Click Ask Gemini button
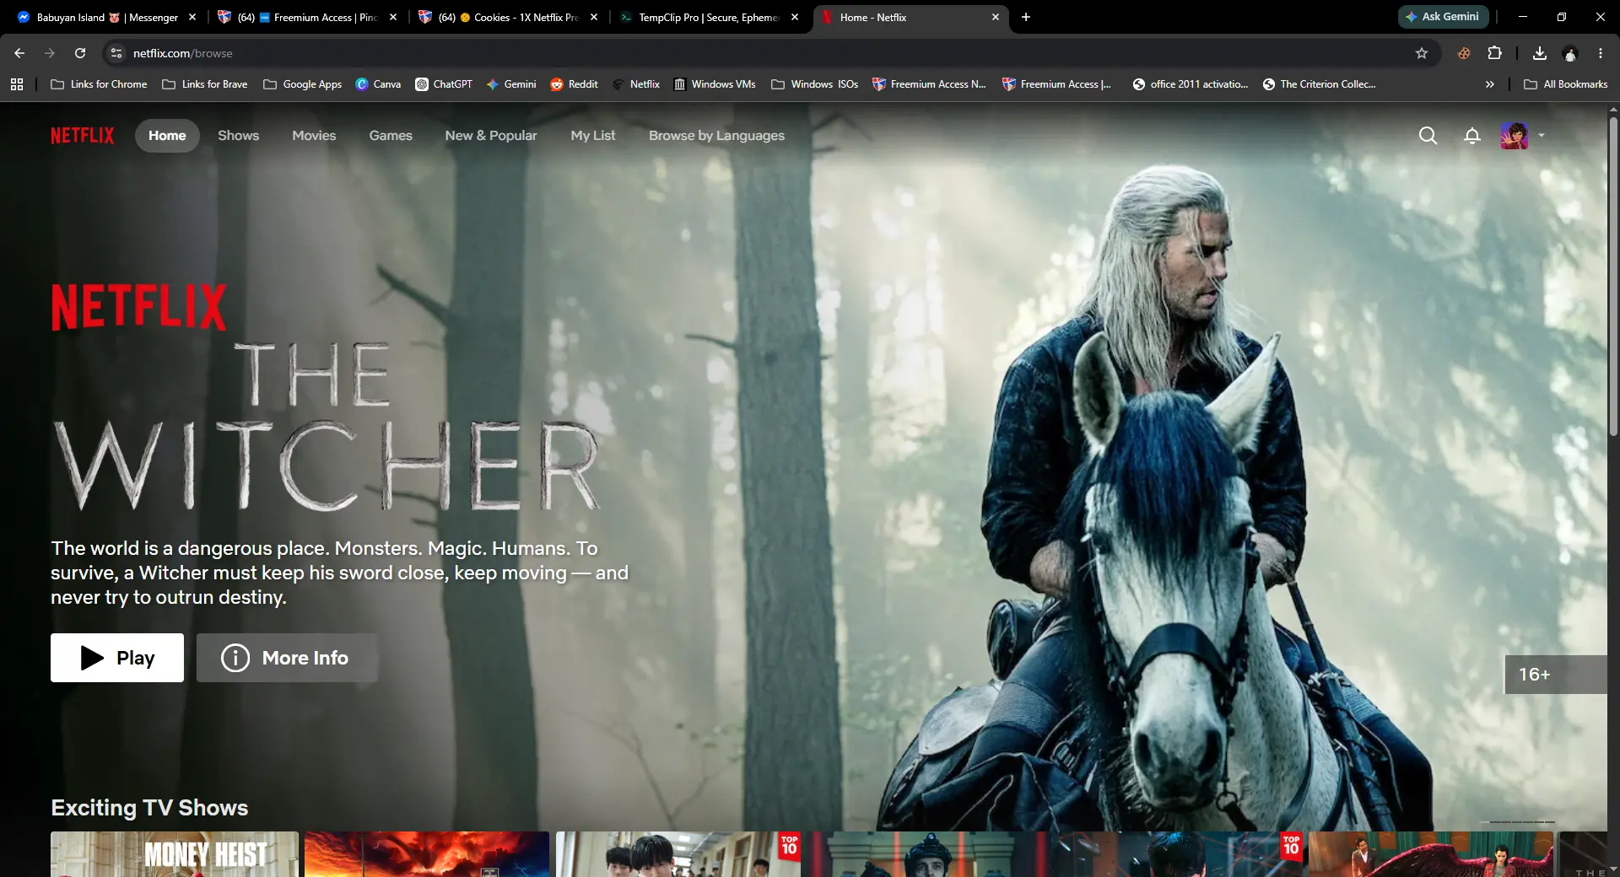 [x=1443, y=17]
